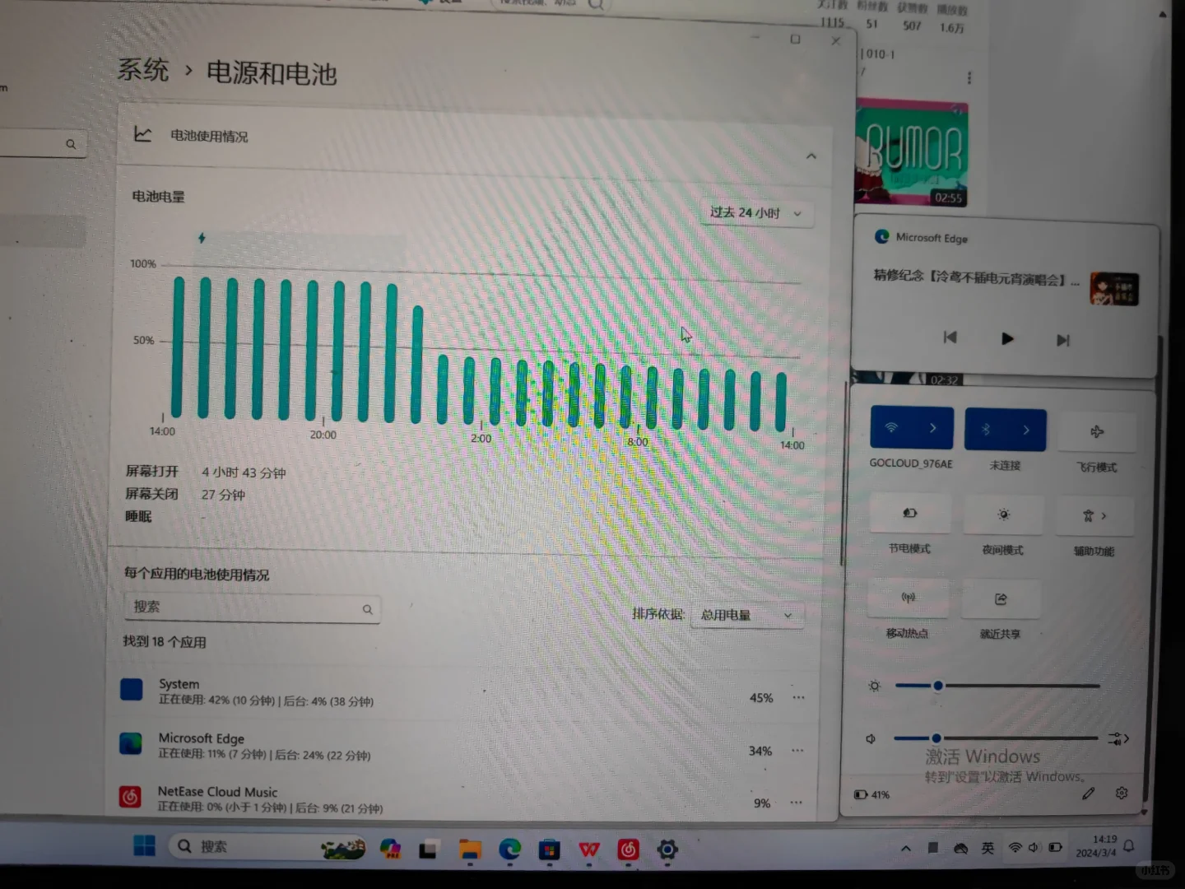Open NetEase Cloud Music from the taskbar
The width and height of the screenshot is (1185, 889).
click(629, 848)
